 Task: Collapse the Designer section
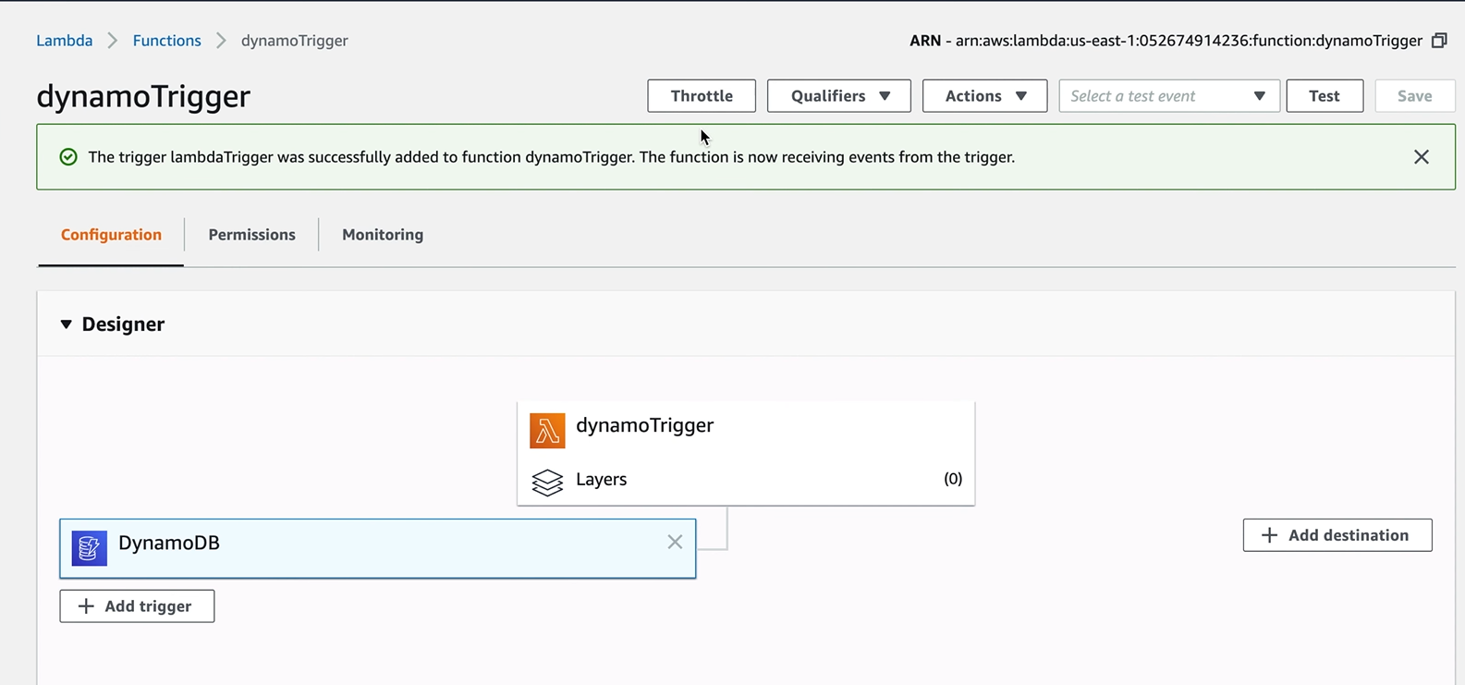tap(67, 324)
